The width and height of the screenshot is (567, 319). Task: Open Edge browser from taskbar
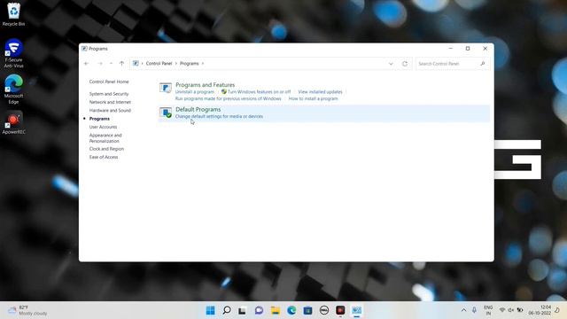tap(291, 310)
